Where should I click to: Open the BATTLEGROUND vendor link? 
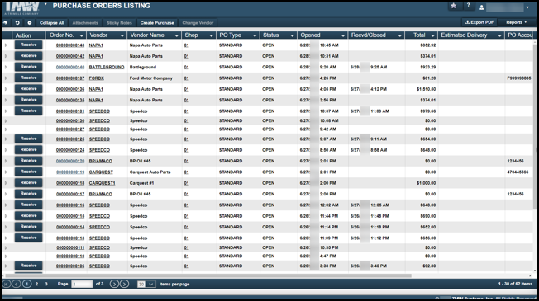click(107, 67)
